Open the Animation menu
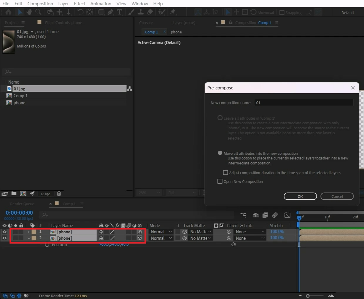Image resolution: width=364 pixels, height=299 pixels. 101,4
